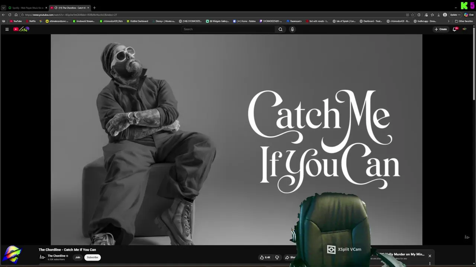Click the YouTube search magnifier button
This screenshot has height=267, width=476.
click(280, 29)
